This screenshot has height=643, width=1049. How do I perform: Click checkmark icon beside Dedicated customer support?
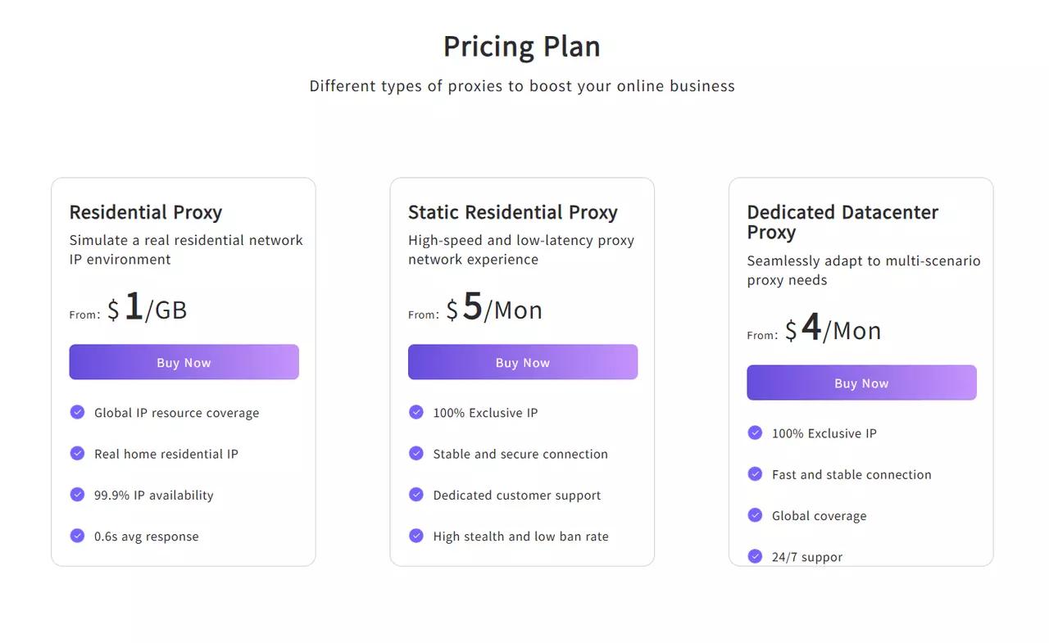pos(416,494)
